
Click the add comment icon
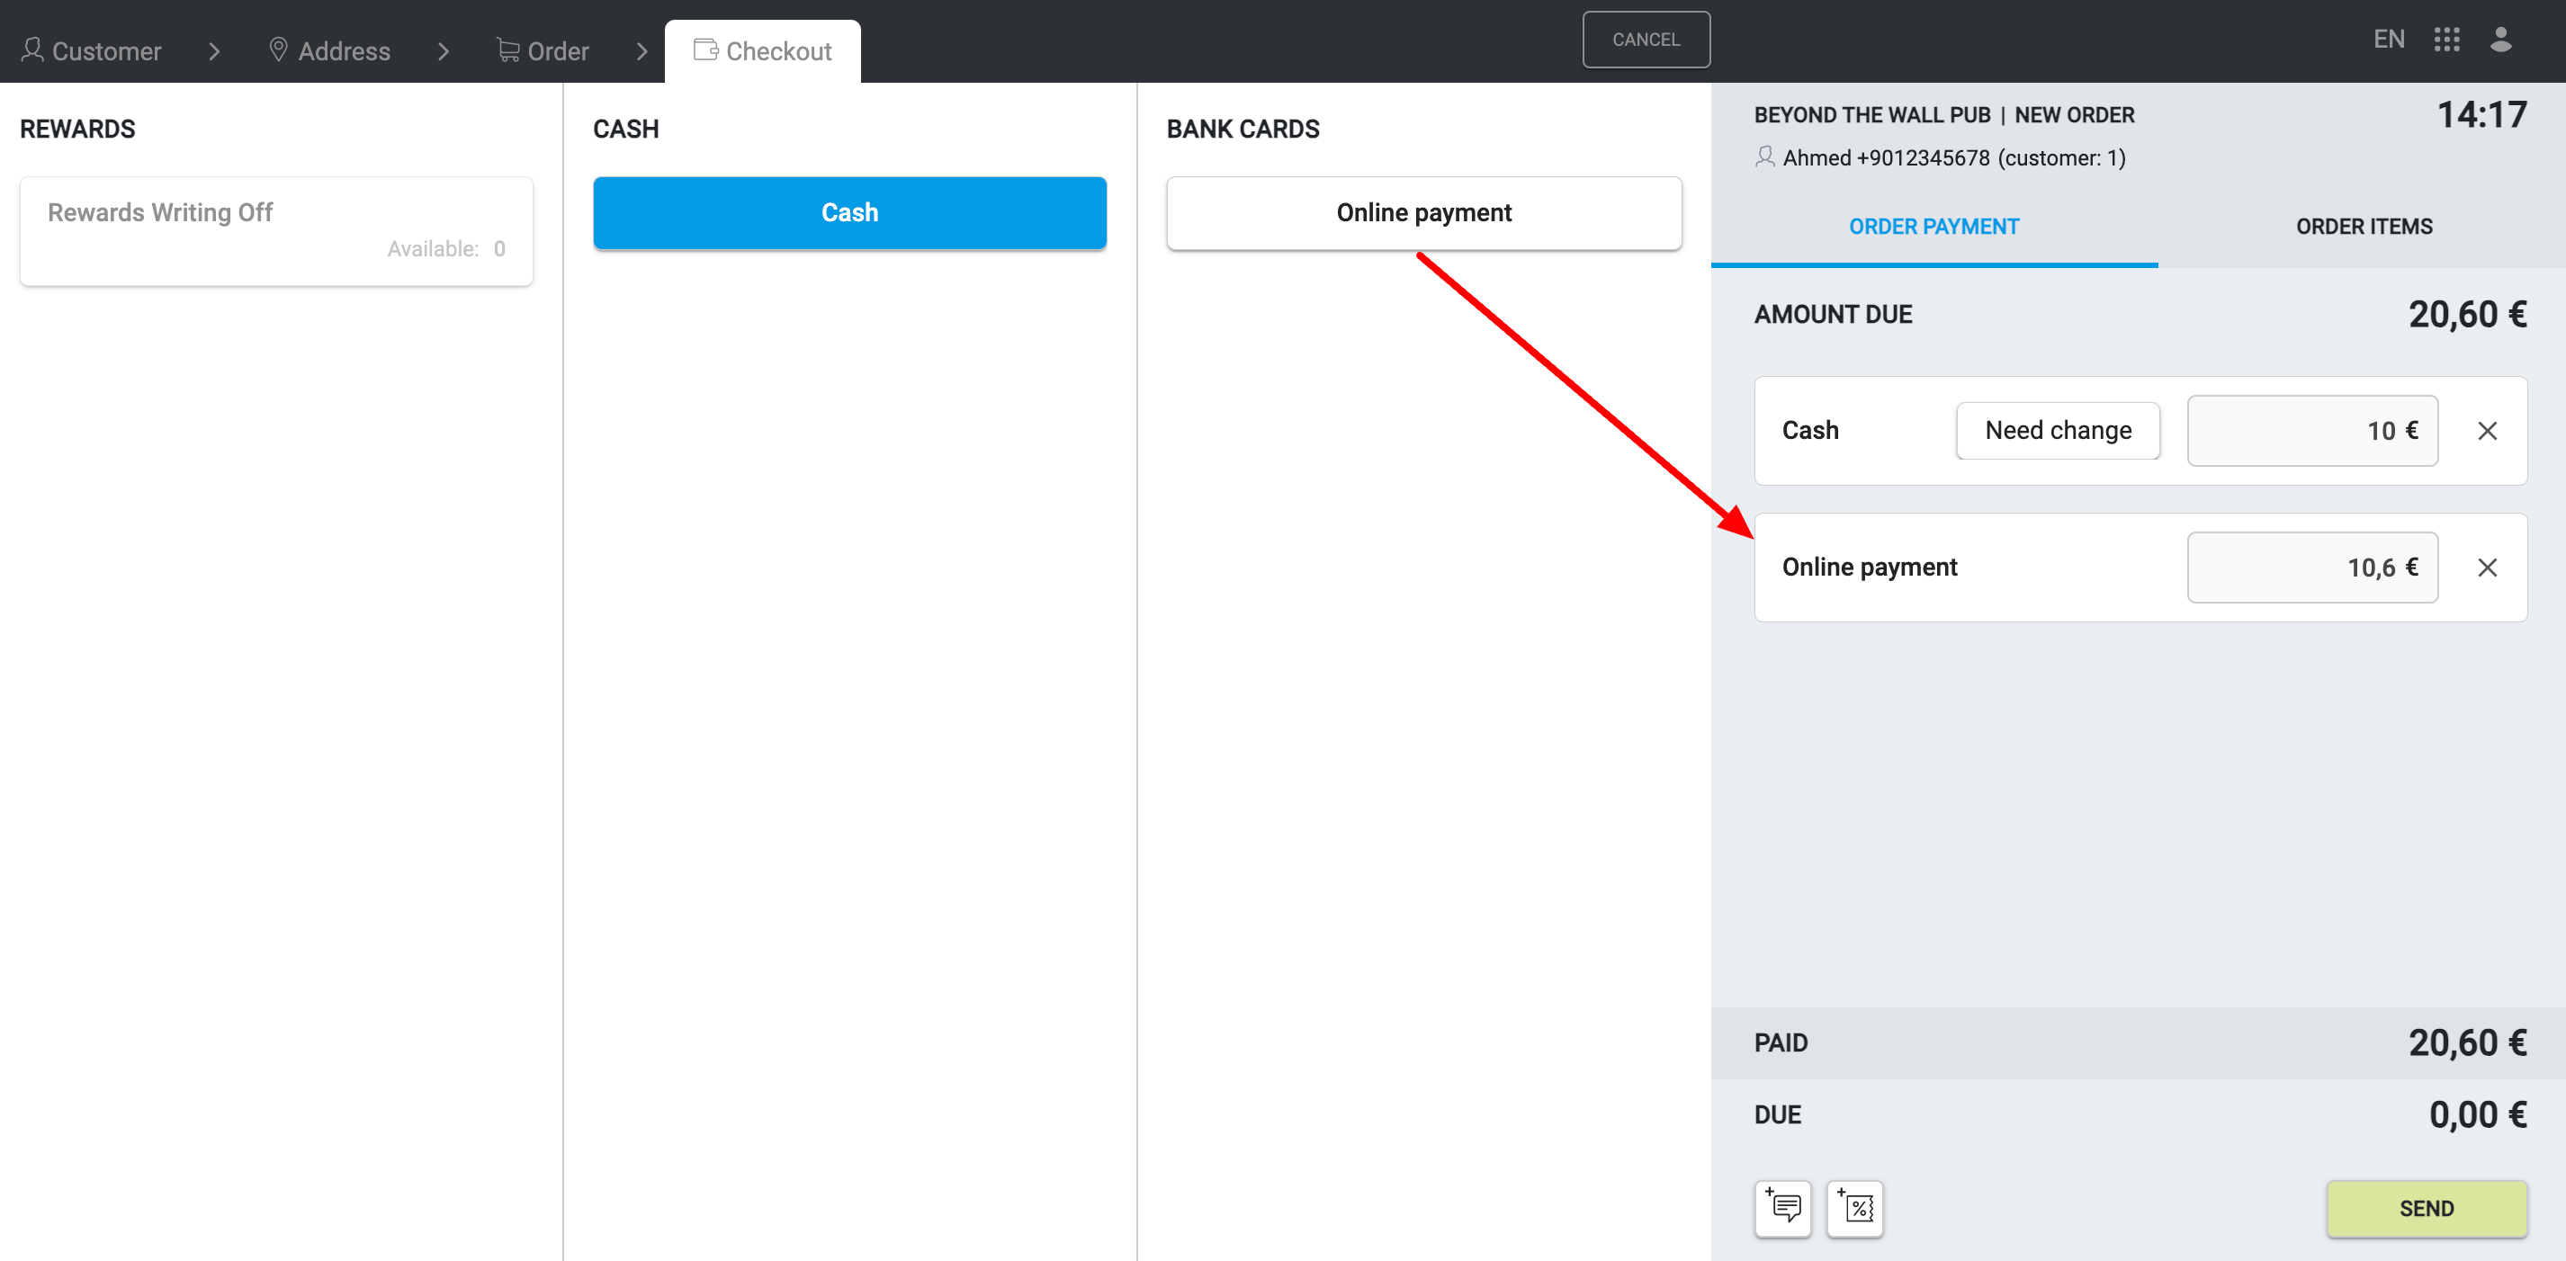tap(1782, 1208)
